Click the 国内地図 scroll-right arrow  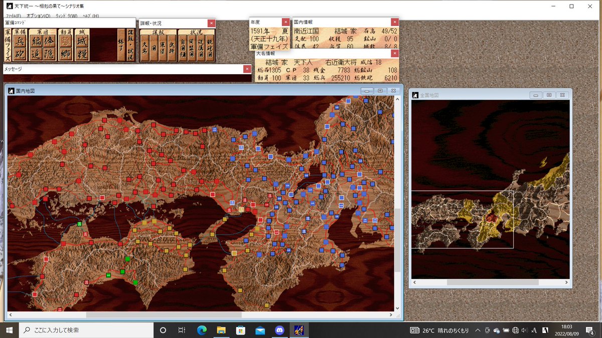[x=392, y=315]
